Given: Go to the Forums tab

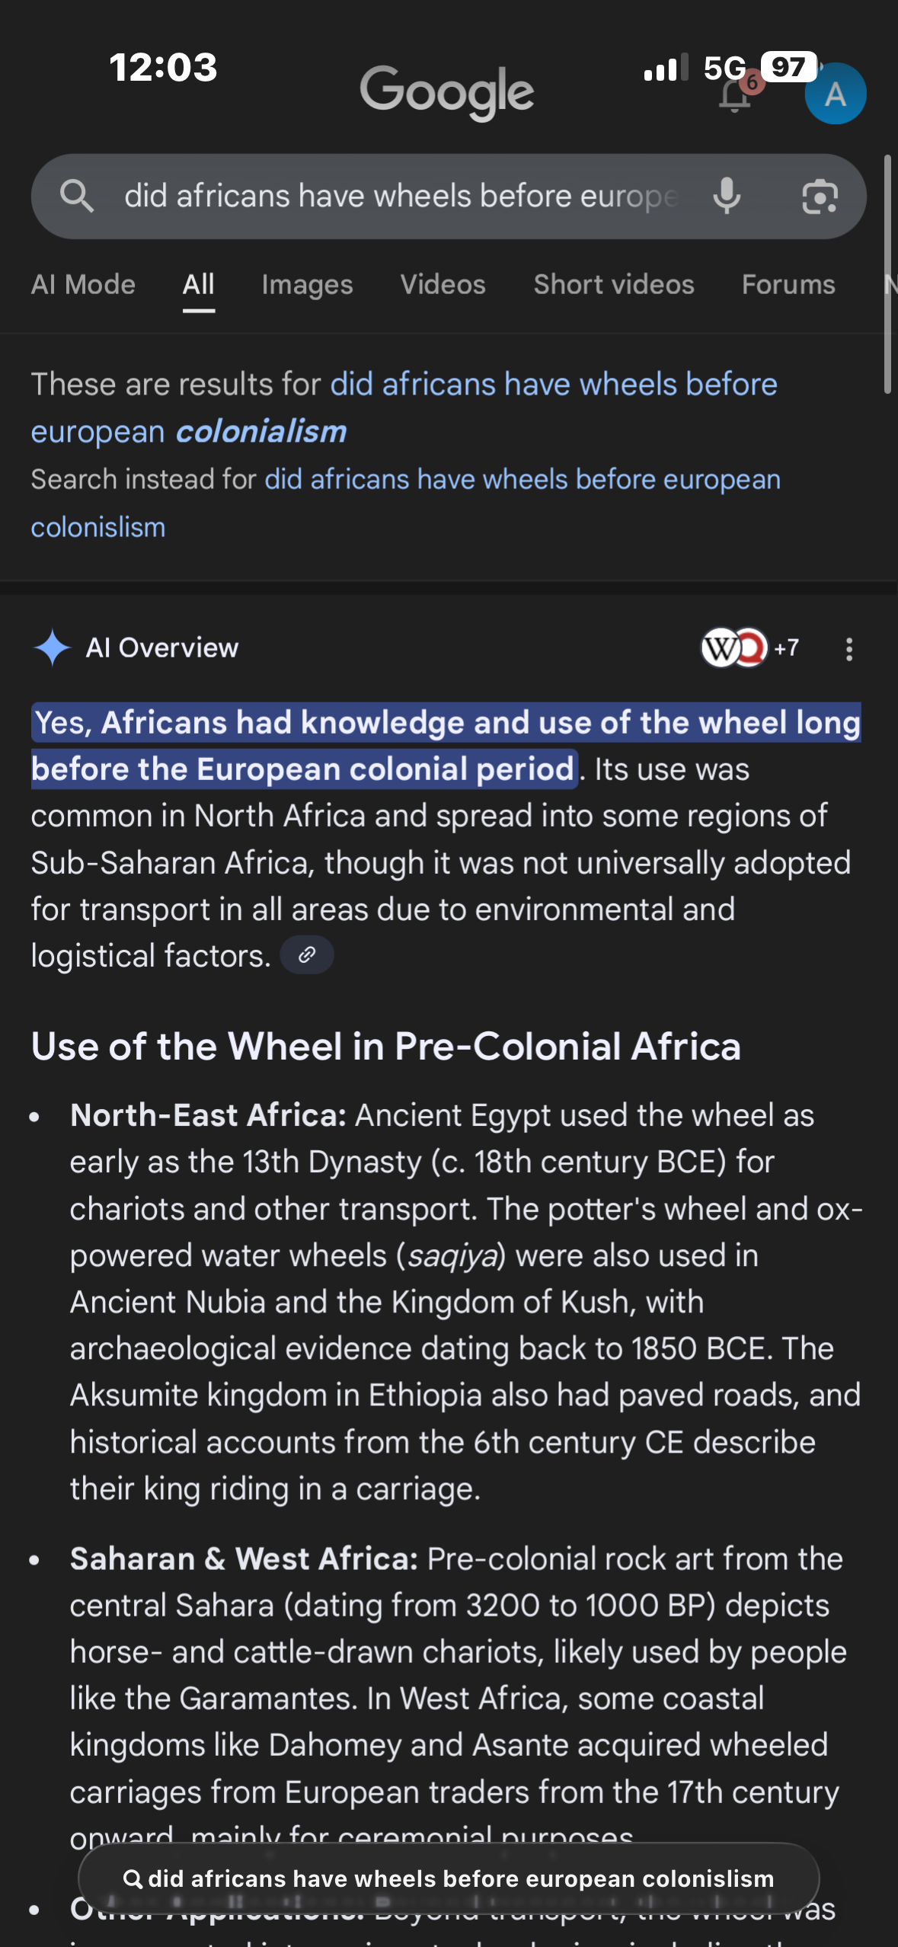Looking at the screenshot, I should (x=788, y=285).
